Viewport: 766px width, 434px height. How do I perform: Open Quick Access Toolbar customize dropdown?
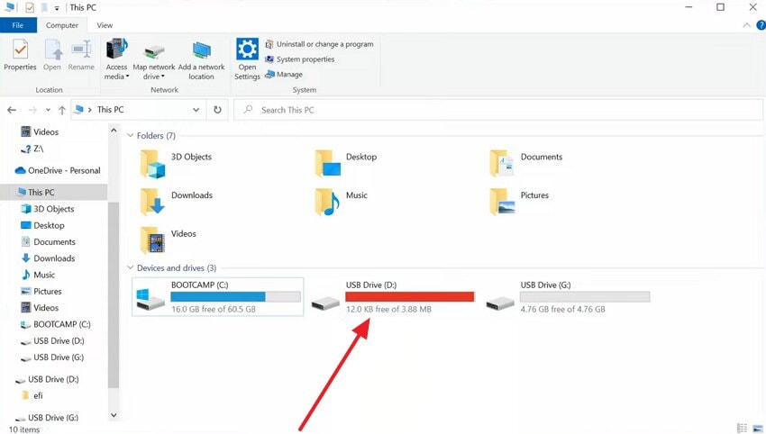tap(57, 8)
